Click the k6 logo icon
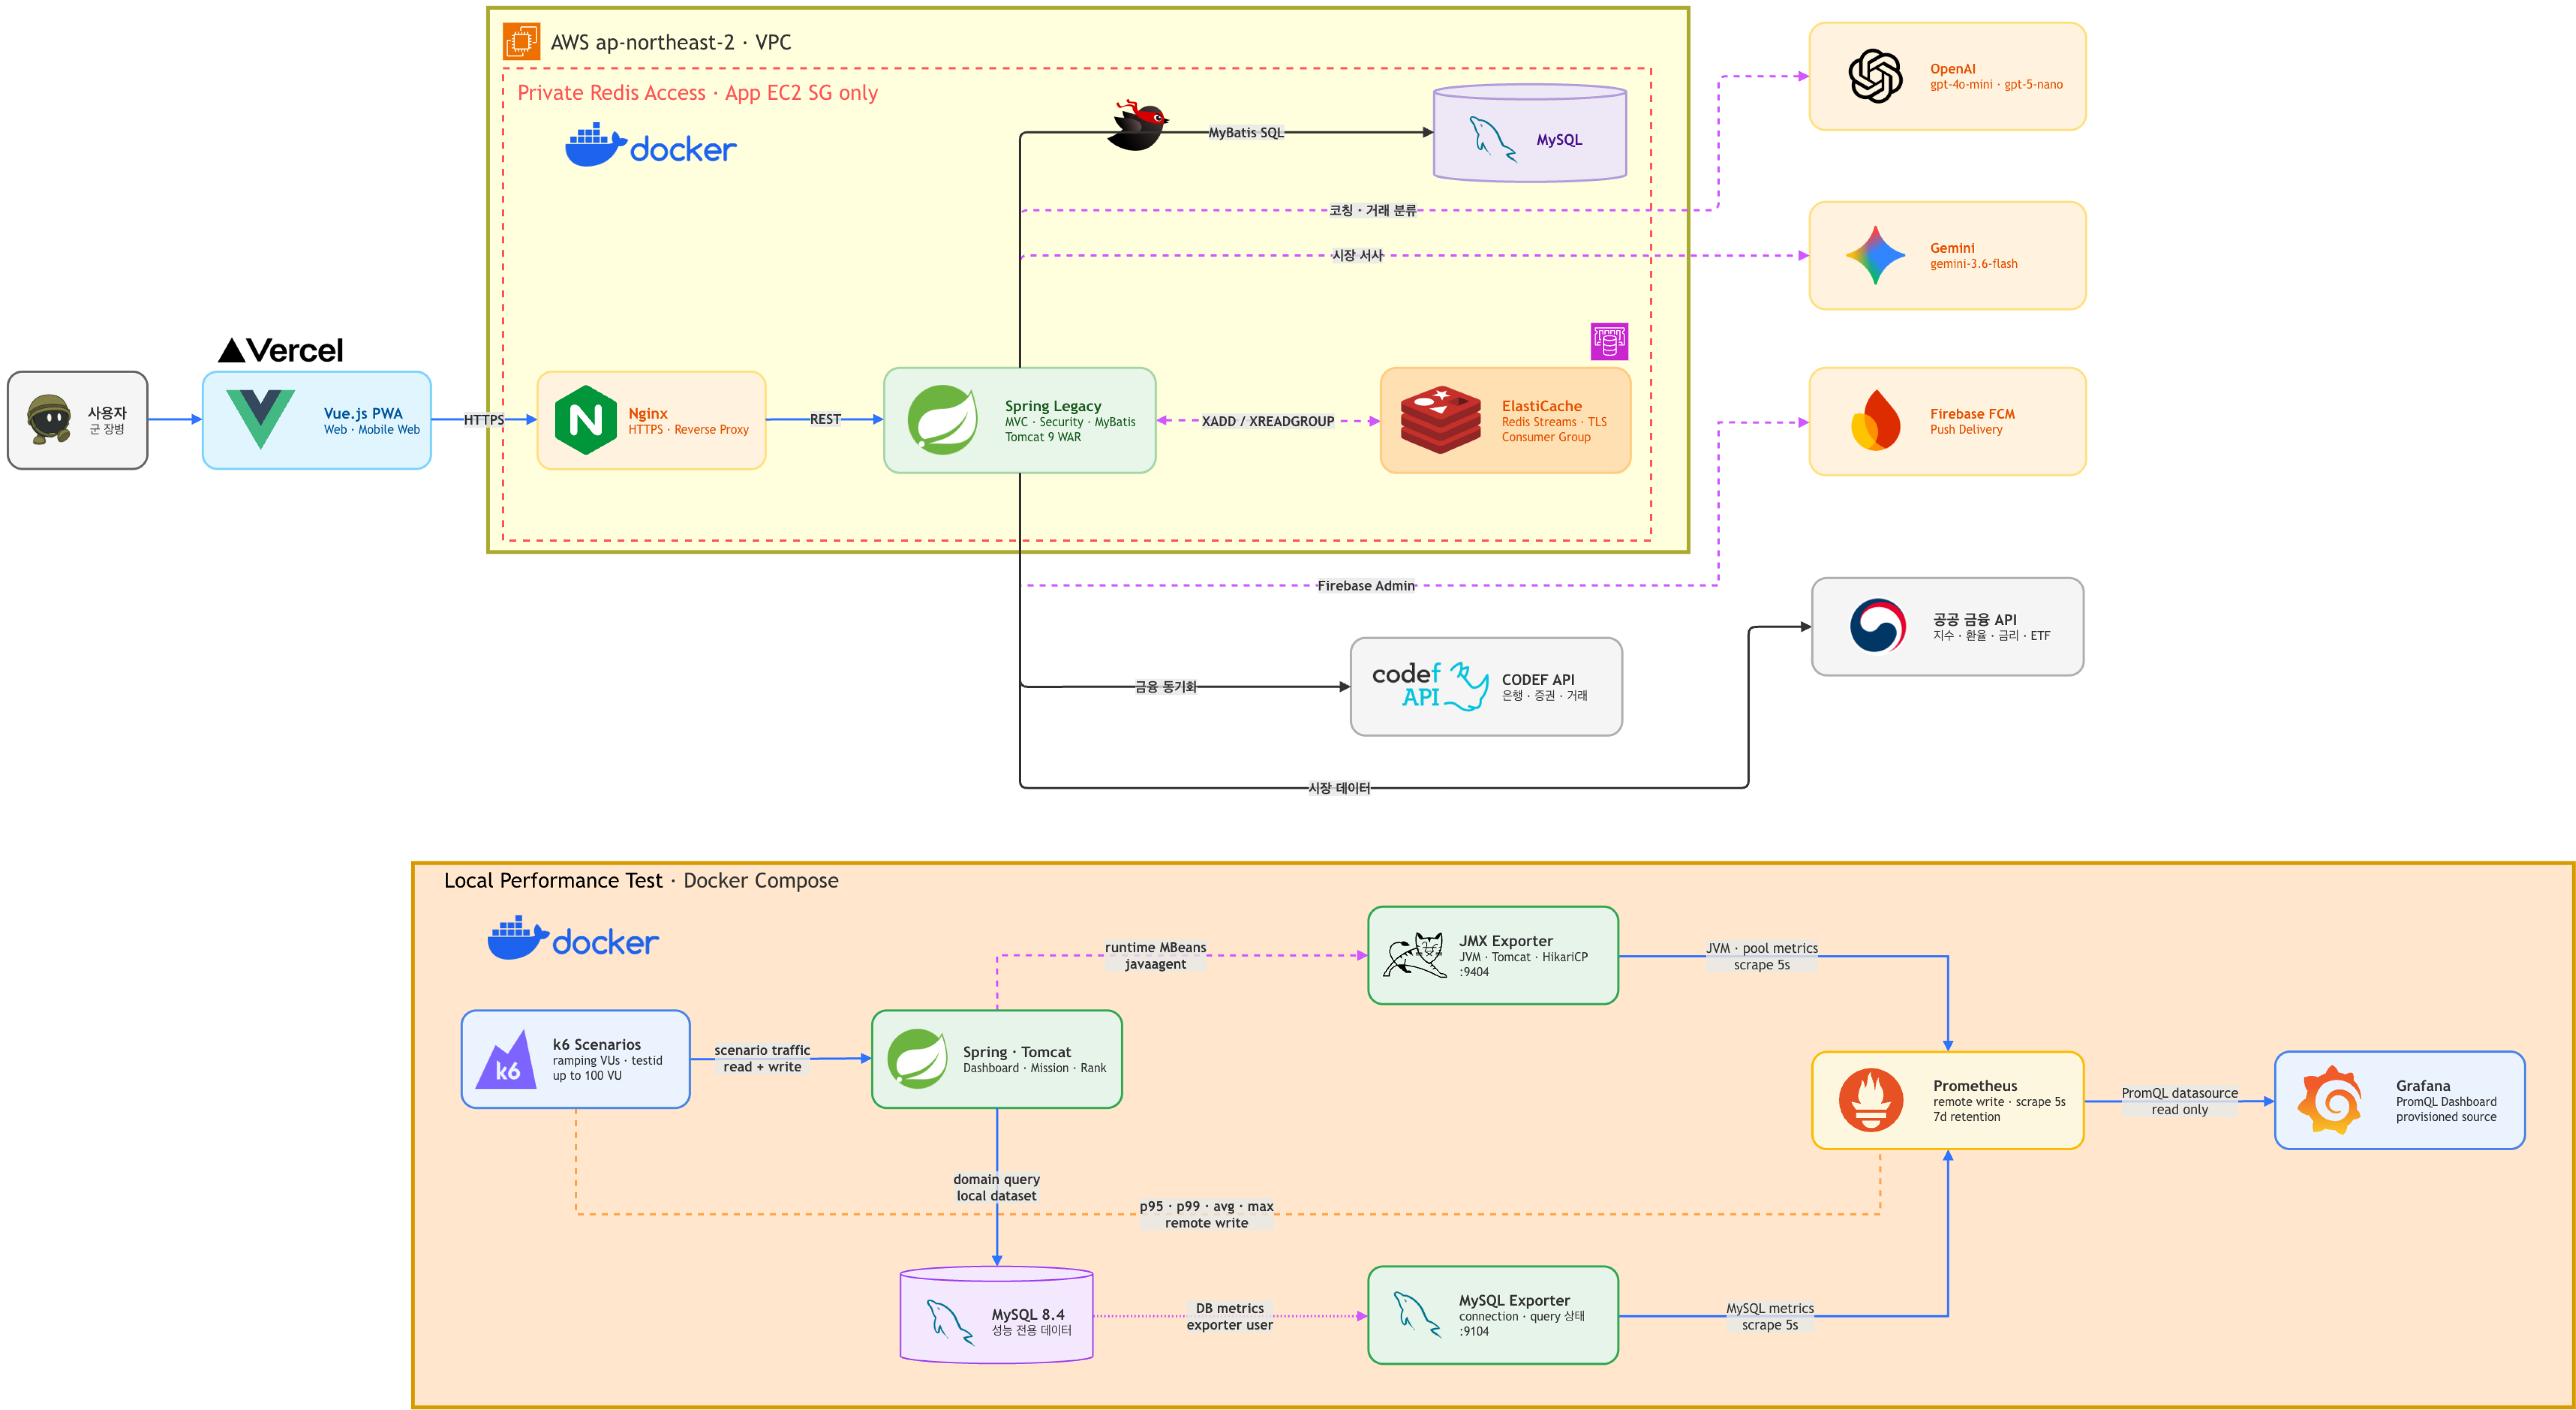Image resolution: width=2576 pixels, height=1410 pixels. (x=505, y=1059)
